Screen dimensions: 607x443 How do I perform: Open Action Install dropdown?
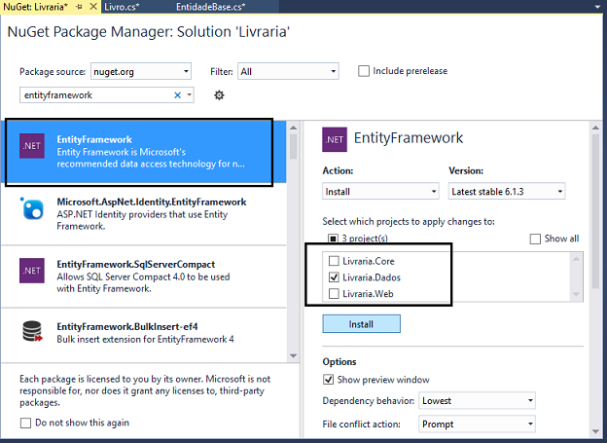[380, 191]
